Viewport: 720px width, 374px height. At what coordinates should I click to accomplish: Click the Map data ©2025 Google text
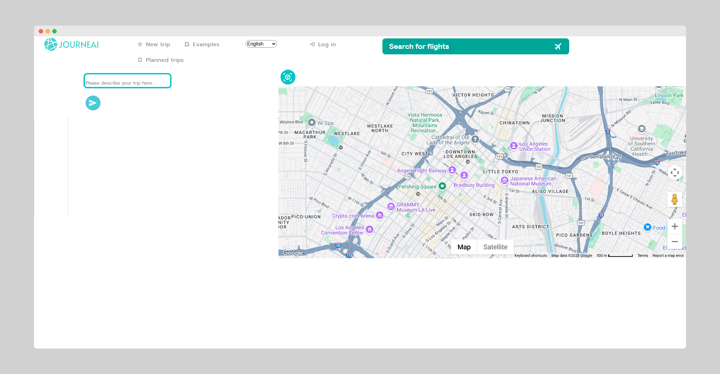coord(572,255)
